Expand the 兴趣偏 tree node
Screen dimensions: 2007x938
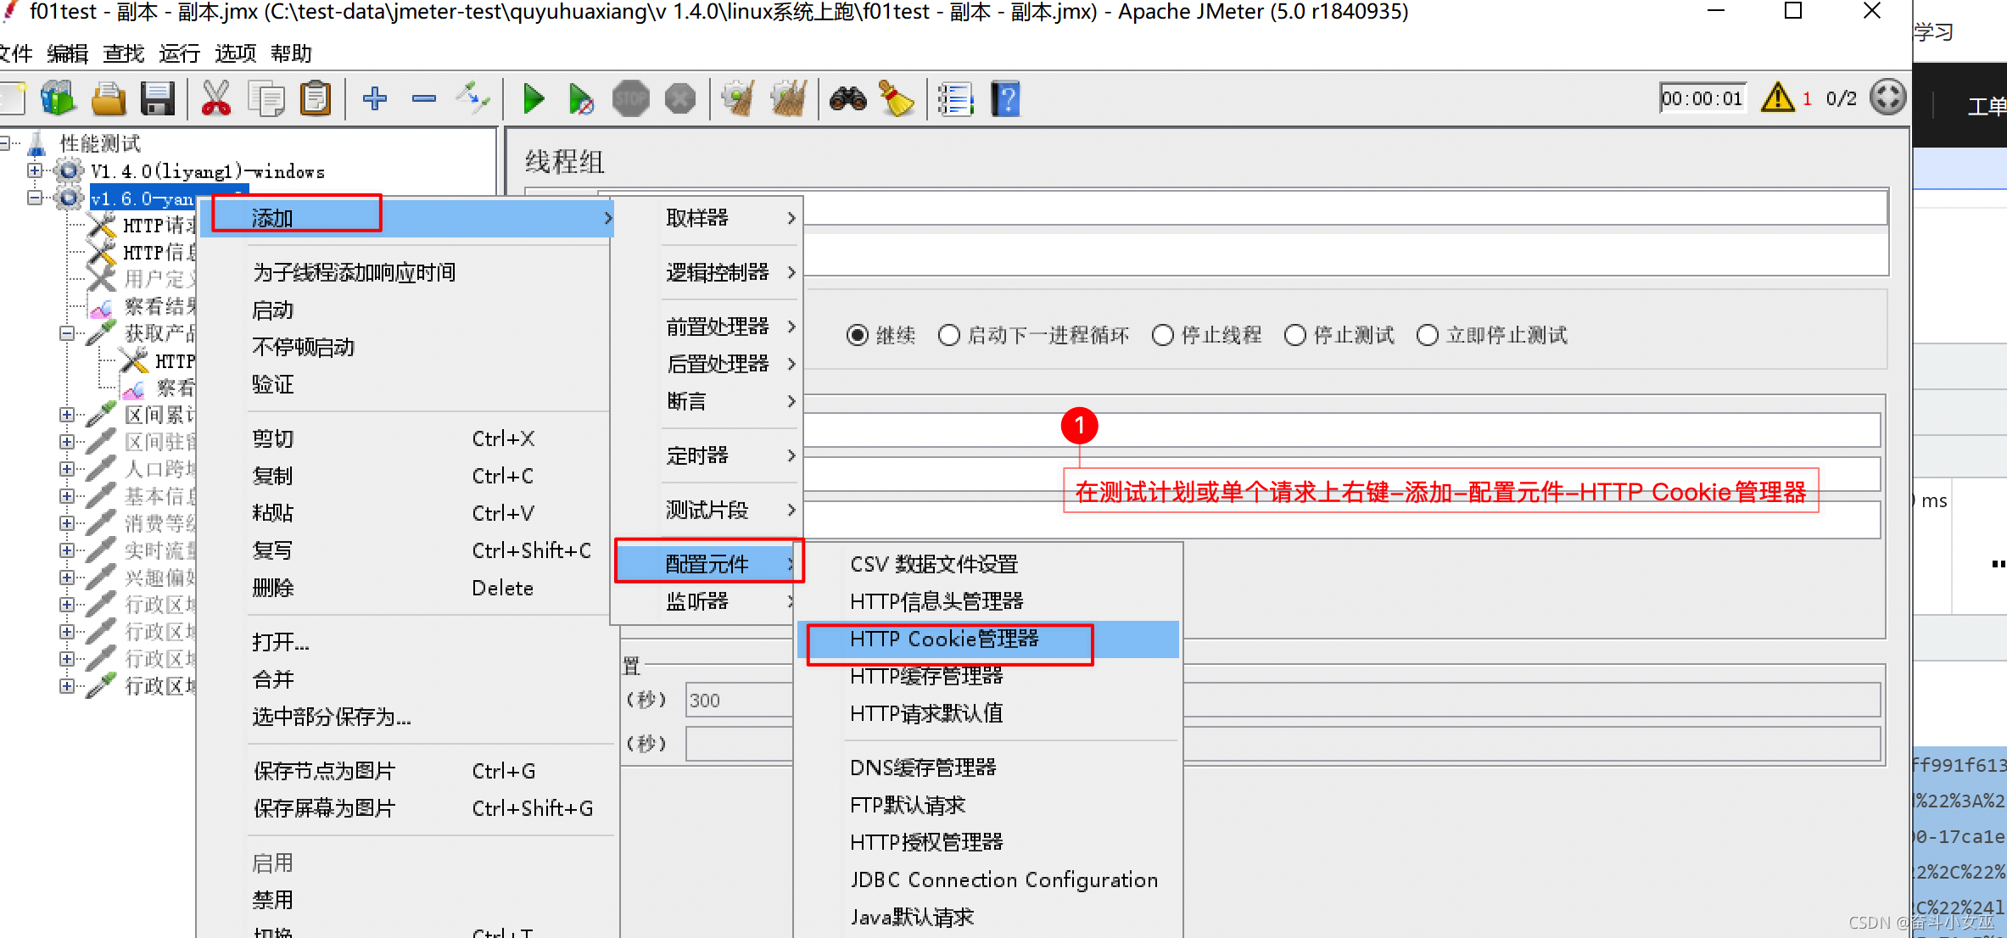click(67, 578)
